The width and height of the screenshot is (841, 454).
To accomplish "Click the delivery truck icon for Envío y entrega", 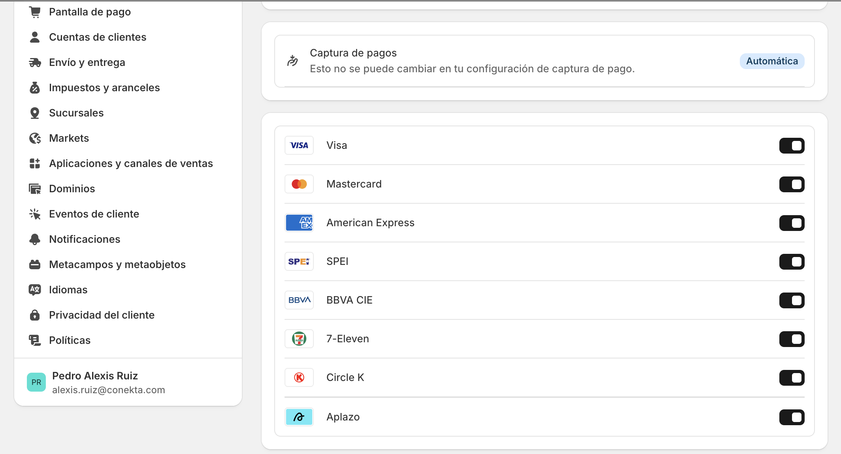I will (x=35, y=62).
